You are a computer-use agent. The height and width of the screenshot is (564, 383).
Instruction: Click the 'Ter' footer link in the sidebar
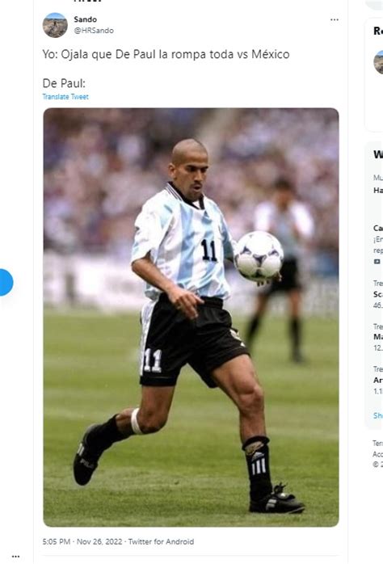(x=377, y=444)
